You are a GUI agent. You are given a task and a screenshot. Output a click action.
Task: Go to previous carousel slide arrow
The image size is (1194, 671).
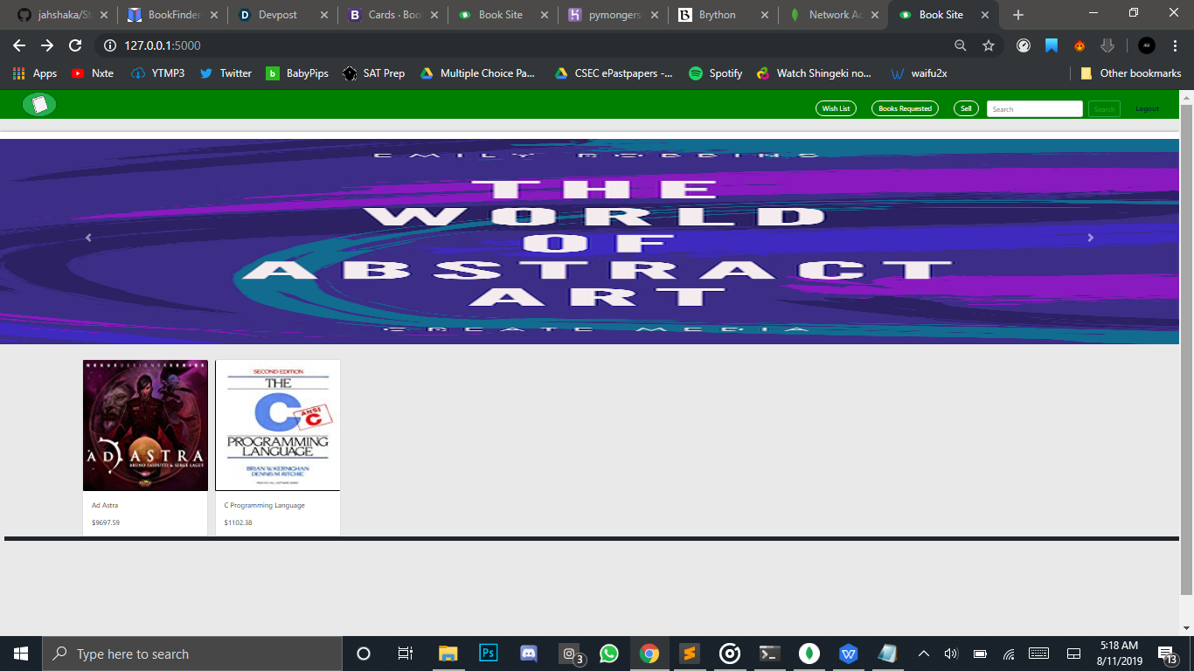pos(88,238)
